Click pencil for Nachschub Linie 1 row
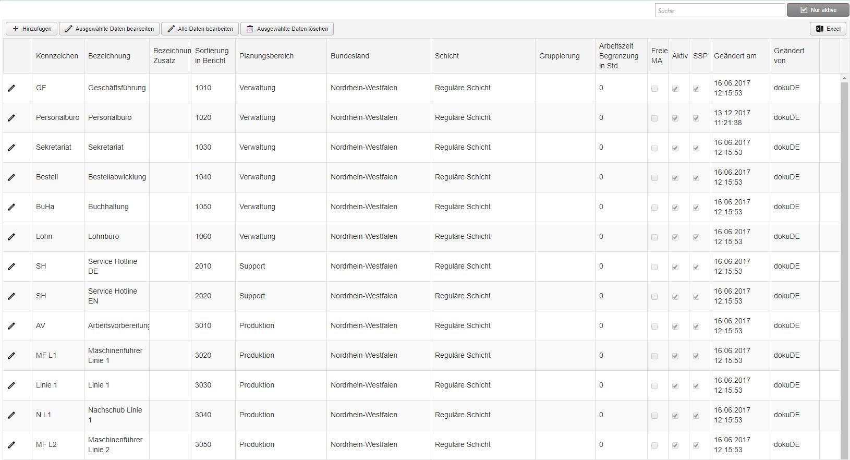The height and width of the screenshot is (460, 850). point(11,415)
